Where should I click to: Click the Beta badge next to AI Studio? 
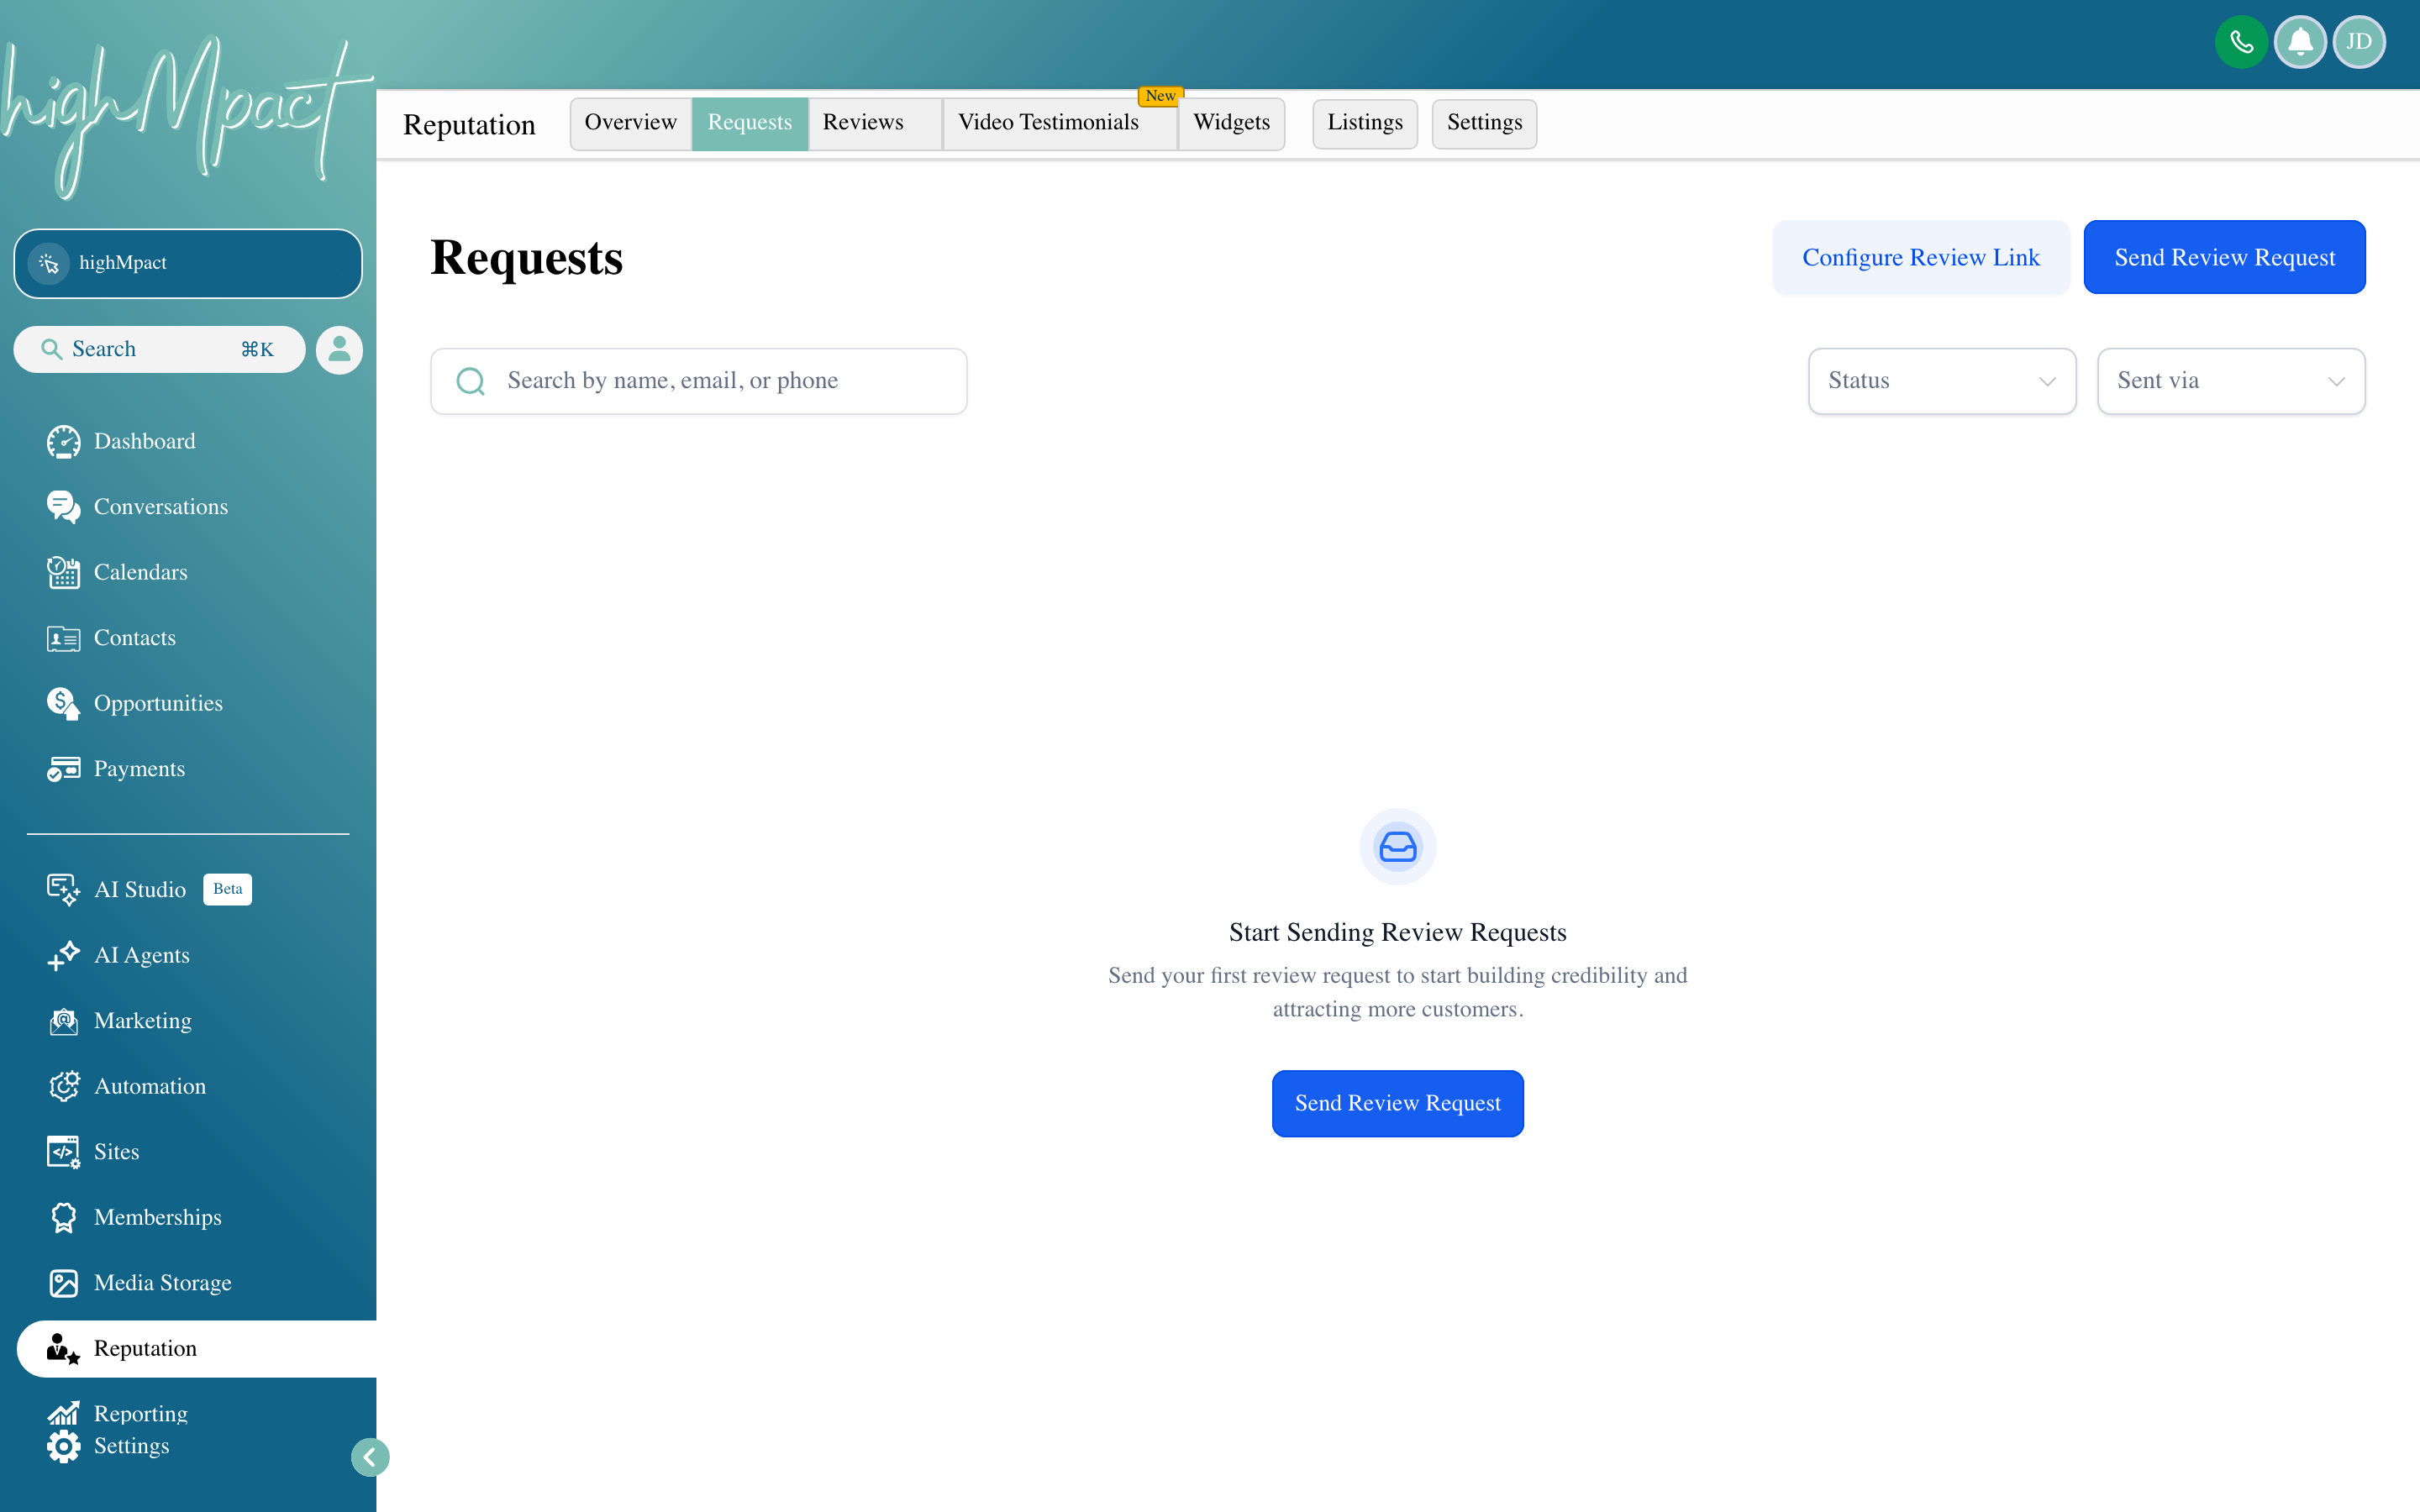click(227, 889)
